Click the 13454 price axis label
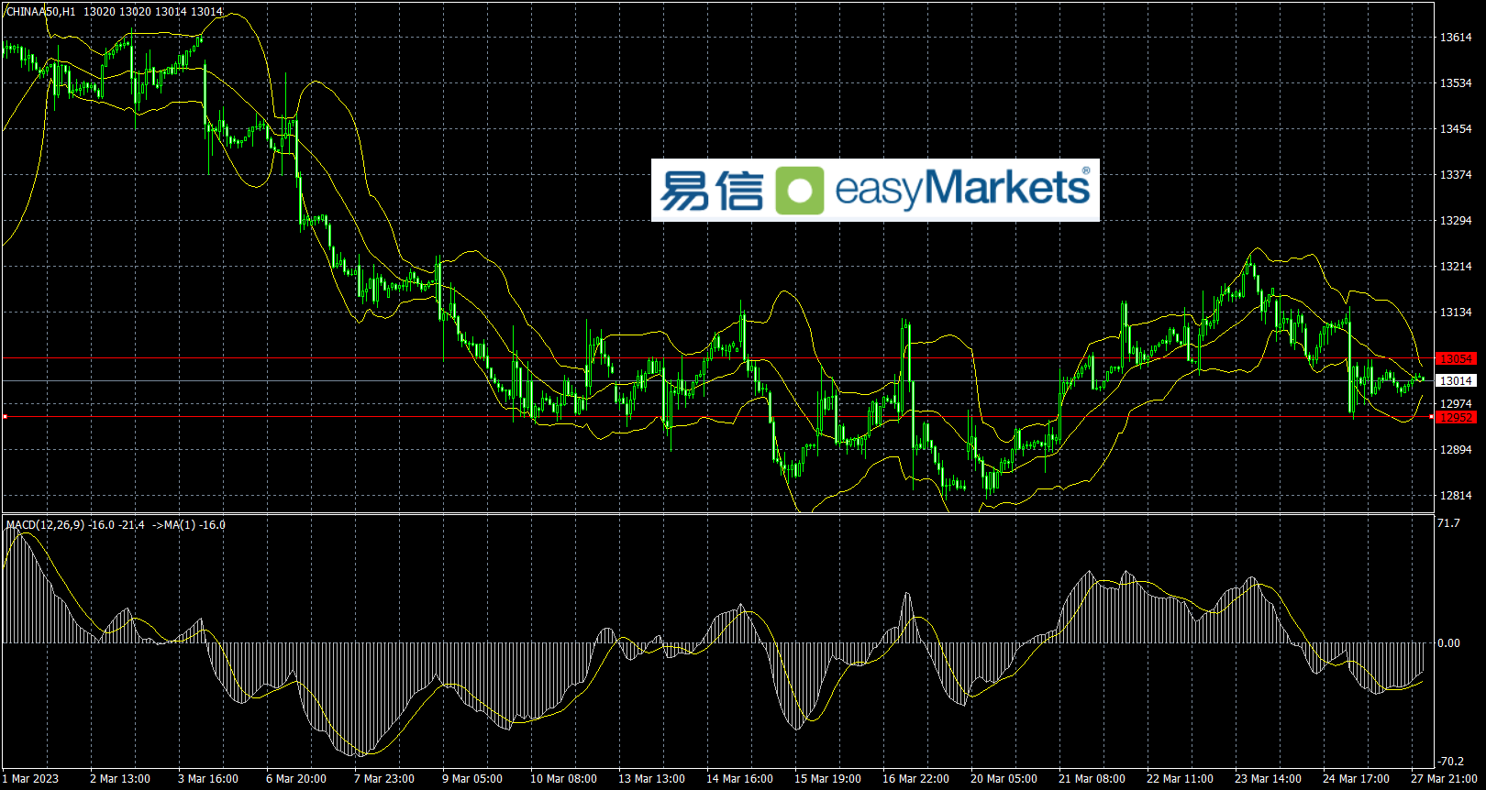1486x790 pixels. [x=1456, y=129]
